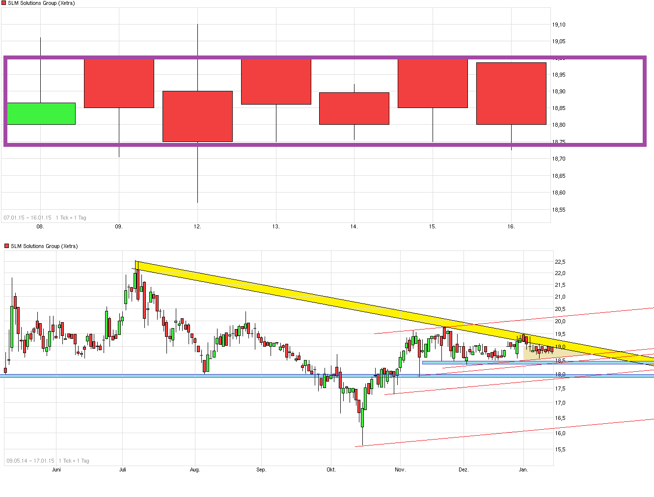Click the 'Okt.' label on the bottom time axis
Screen dimensions: 654x497
(x=331, y=470)
